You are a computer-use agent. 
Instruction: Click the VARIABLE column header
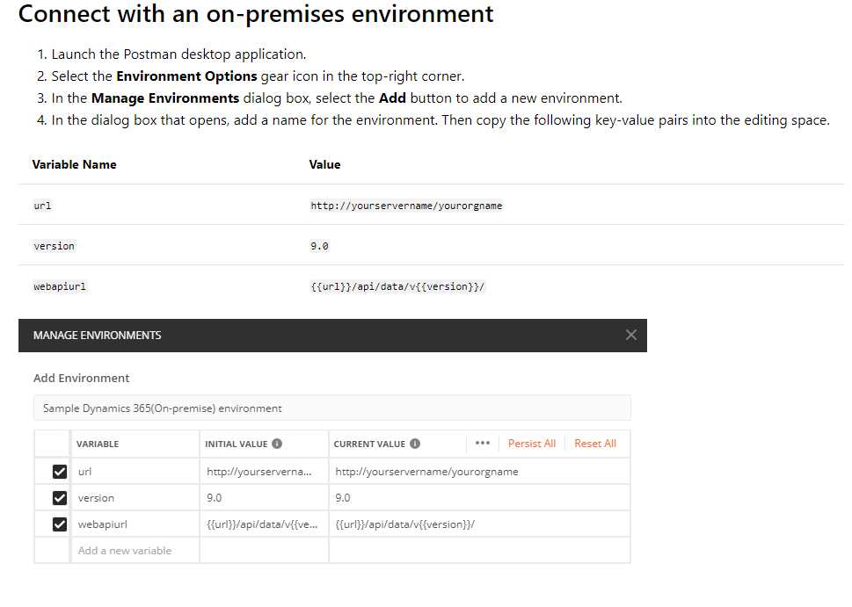98,444
